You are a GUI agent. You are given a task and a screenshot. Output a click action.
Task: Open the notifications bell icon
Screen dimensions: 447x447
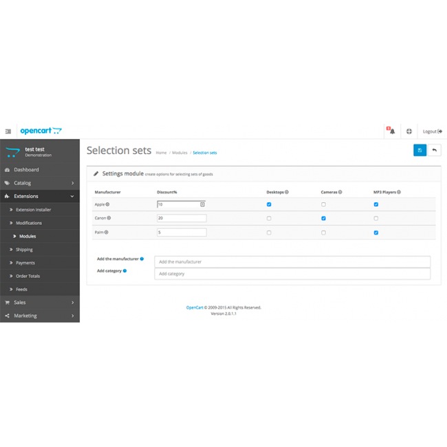[391, 131]
